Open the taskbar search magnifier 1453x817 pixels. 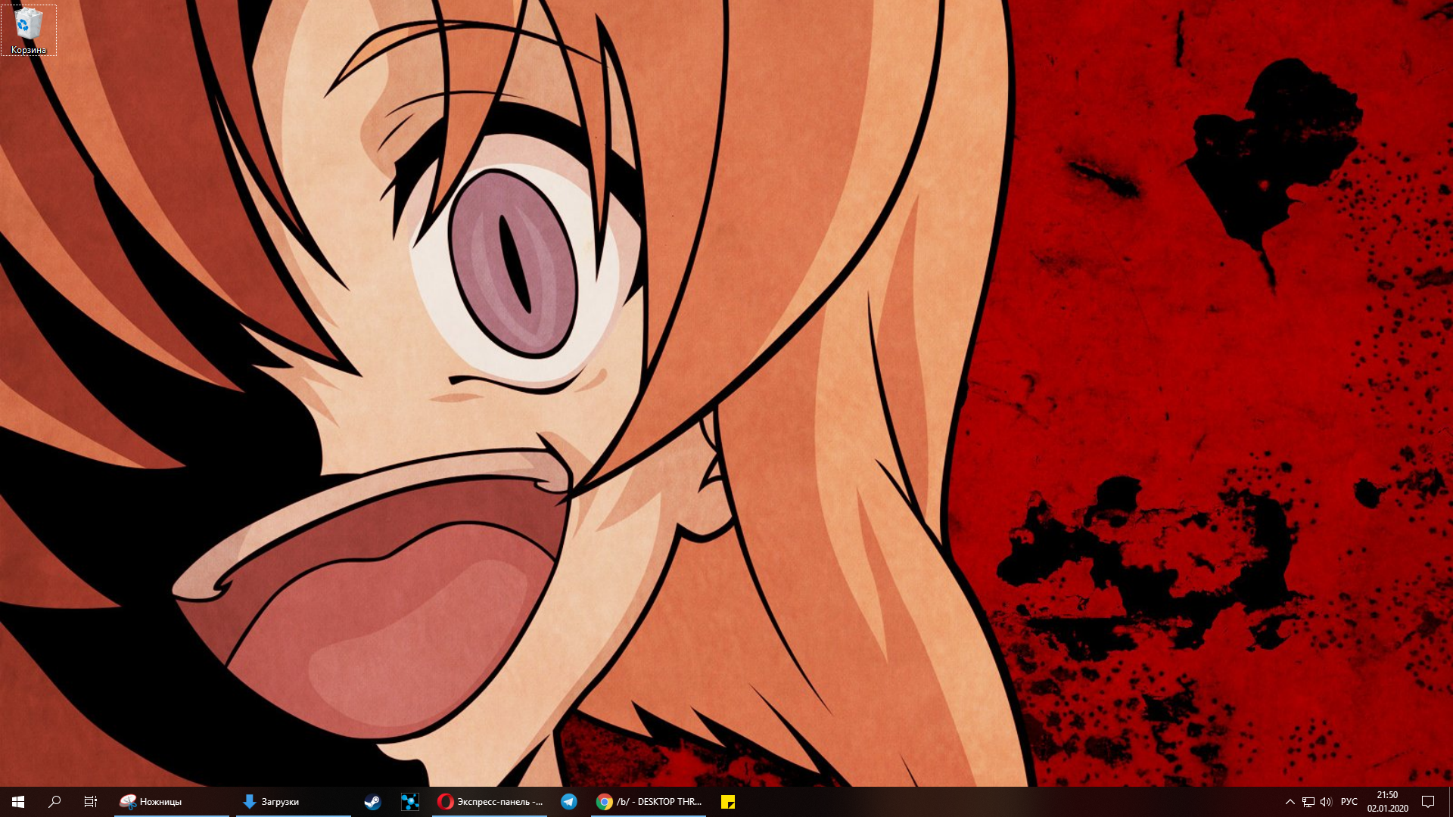point(54,802)
